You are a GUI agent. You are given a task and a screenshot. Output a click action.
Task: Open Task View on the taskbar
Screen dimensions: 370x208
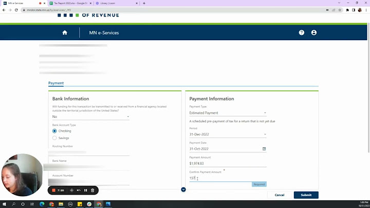[32, 204]
